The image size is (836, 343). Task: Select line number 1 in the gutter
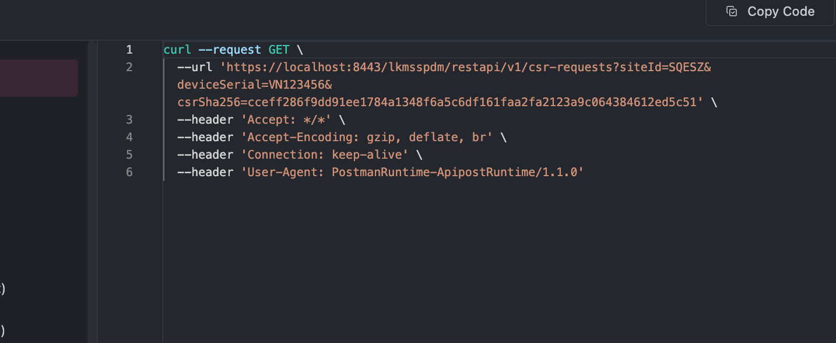coord(129,50)
